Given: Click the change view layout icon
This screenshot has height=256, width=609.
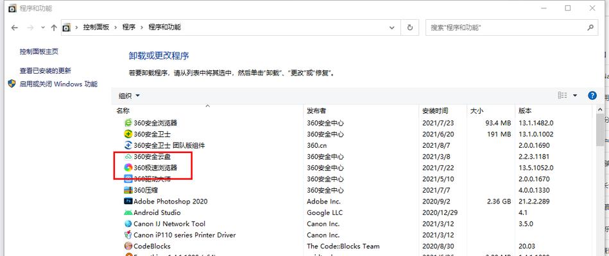Looking at the screenshot, I should click(x=562, y=95).
